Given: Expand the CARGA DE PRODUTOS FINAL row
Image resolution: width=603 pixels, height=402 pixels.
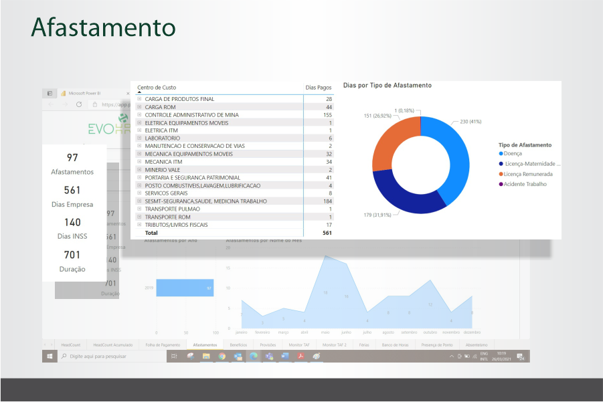Looking at the screenshot, I should [140, 99].
